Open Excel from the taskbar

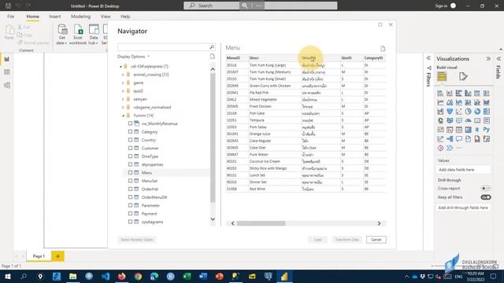click(x=187, y=276)
